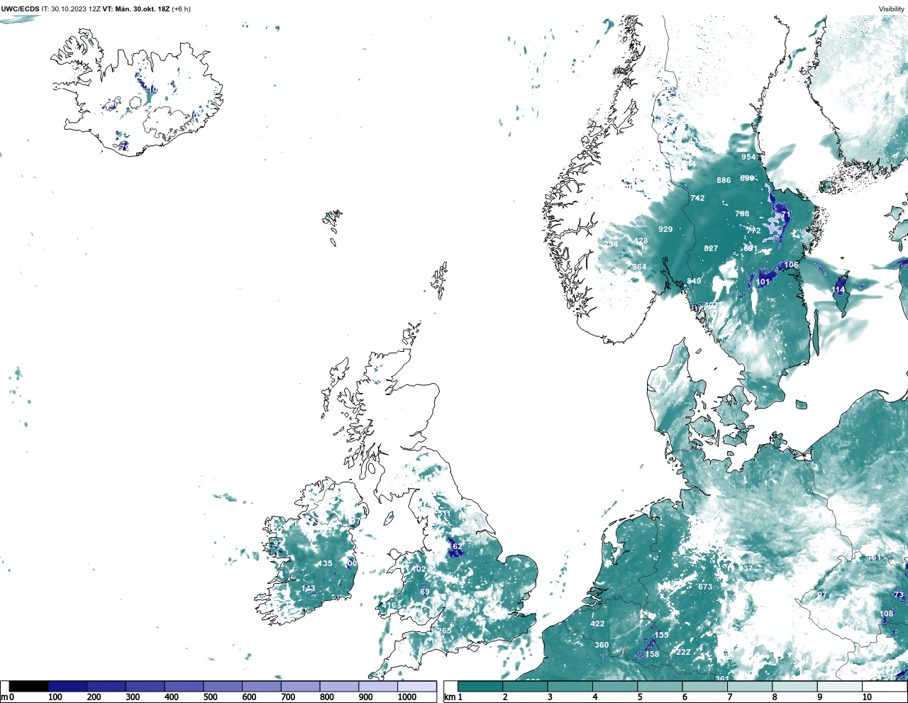
Task: Click the '108' value near right edge
Action: 886,614
